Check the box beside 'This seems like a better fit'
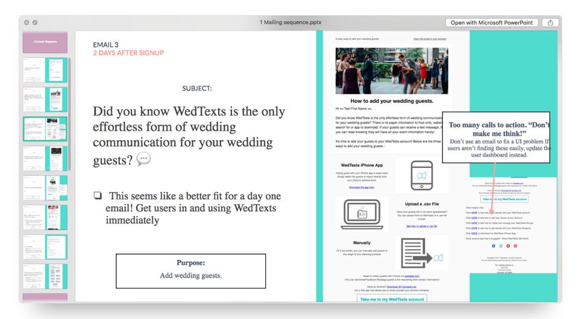Screen dimensions: 581x319 [x=98, y=196]
